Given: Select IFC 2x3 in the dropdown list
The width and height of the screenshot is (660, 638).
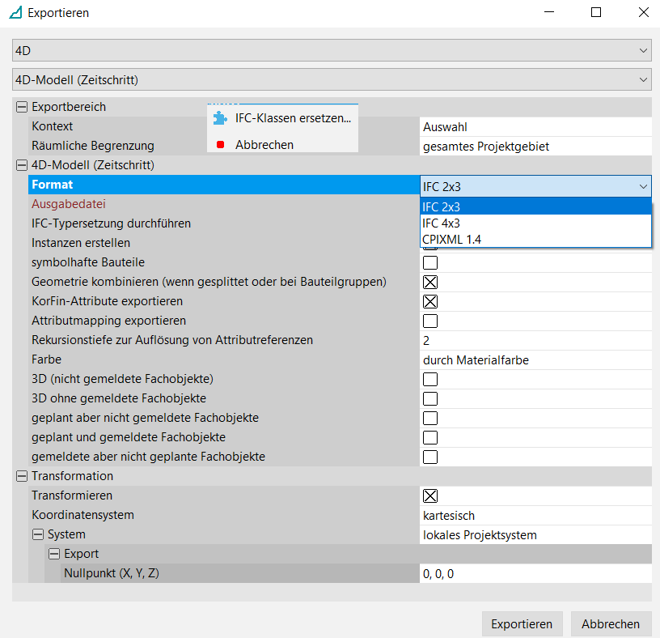Looking at the screenshot, I should pyautogui.click(x=535, y=207).
